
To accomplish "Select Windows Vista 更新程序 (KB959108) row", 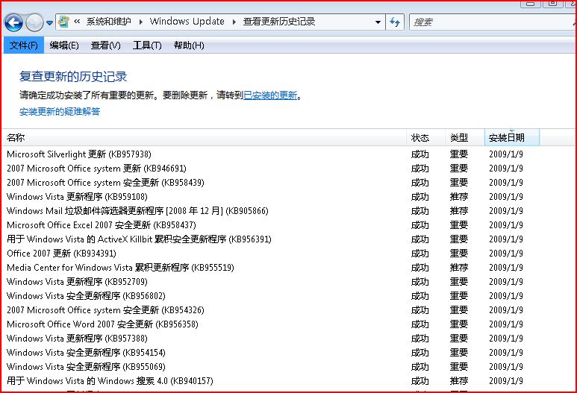I will click(288, 197).
